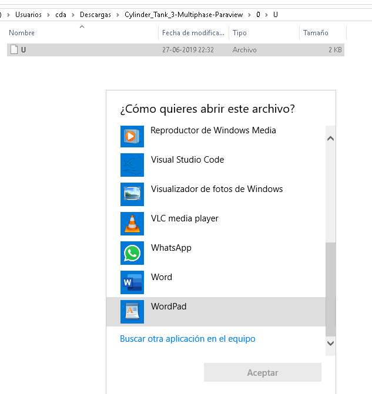This screenshot has width=372, height=394.
Task: Click the WhatsApp icon
Action: point(132,253)
